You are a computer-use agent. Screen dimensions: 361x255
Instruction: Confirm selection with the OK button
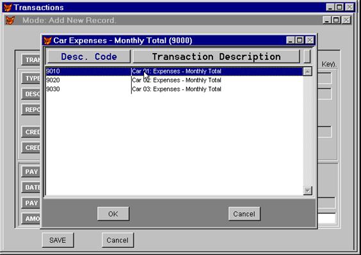pyautogui.click(x=113, y=214)
